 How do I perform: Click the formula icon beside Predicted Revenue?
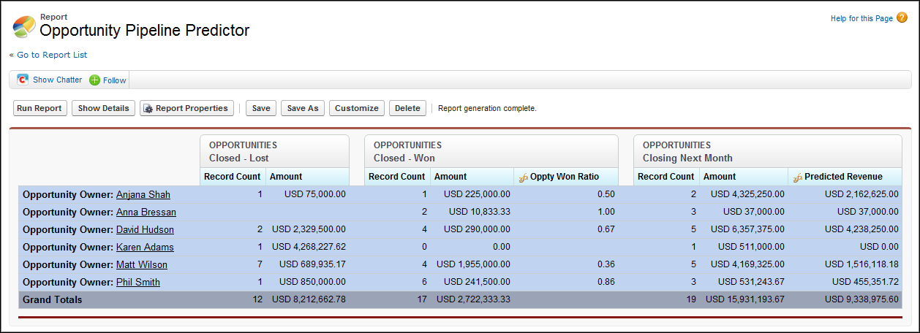click(797, 177)
